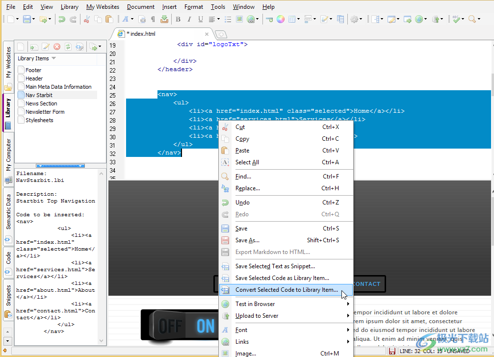The height and width of the screenshot is (357, 494).
Task: Click the Insert library item icon
Action: (34, 47)
